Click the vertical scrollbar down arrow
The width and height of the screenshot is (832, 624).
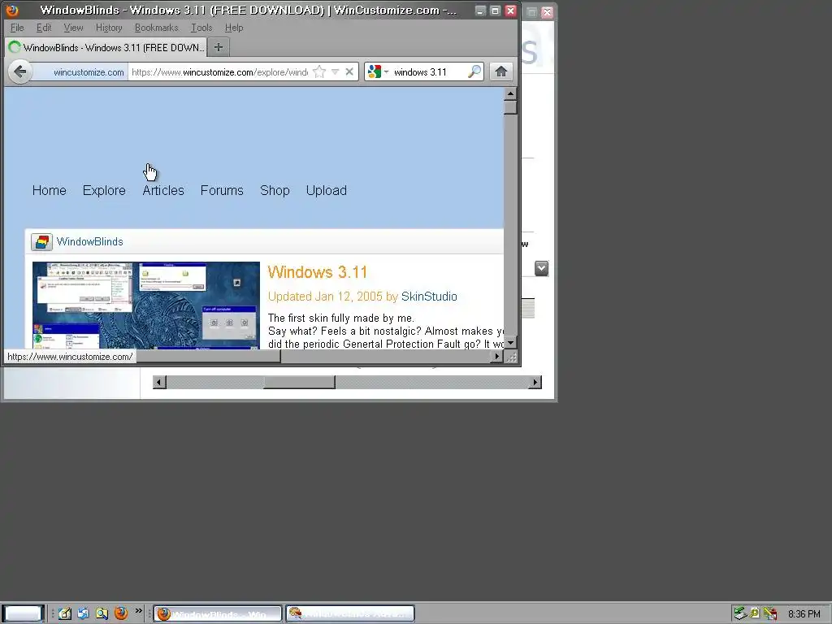click(x=510, y=343)
